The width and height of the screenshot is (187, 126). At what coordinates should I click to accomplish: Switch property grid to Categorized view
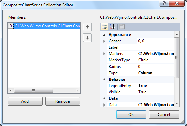(104, 27)
